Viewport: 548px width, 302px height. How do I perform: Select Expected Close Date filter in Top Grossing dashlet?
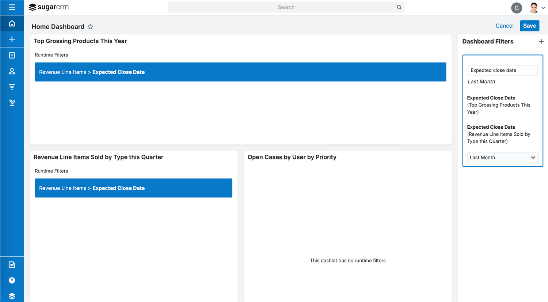[240, 72]
